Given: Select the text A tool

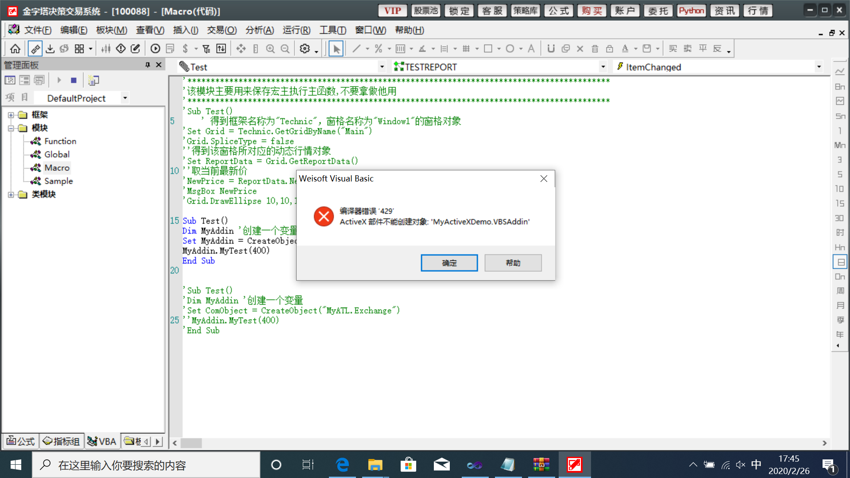Looking at the screenshot, I should tap(531, 49).
